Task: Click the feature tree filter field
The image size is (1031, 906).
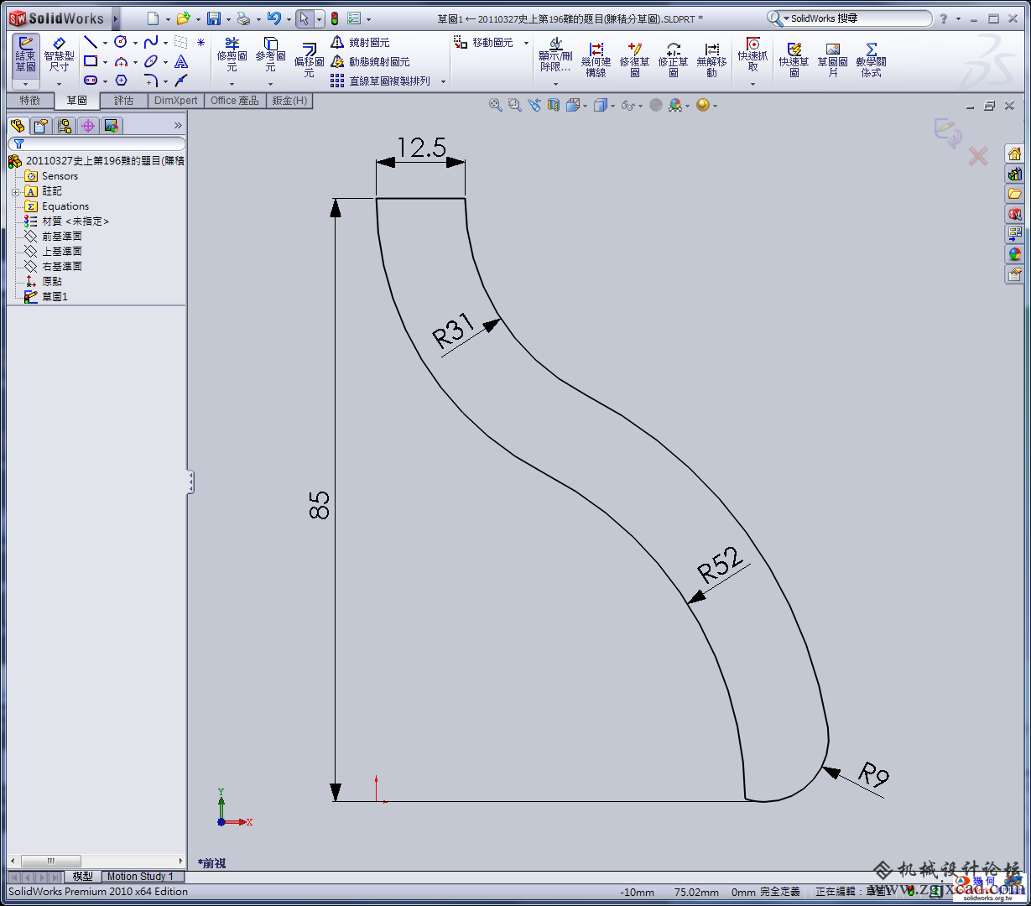Action: tap(96, 143)
